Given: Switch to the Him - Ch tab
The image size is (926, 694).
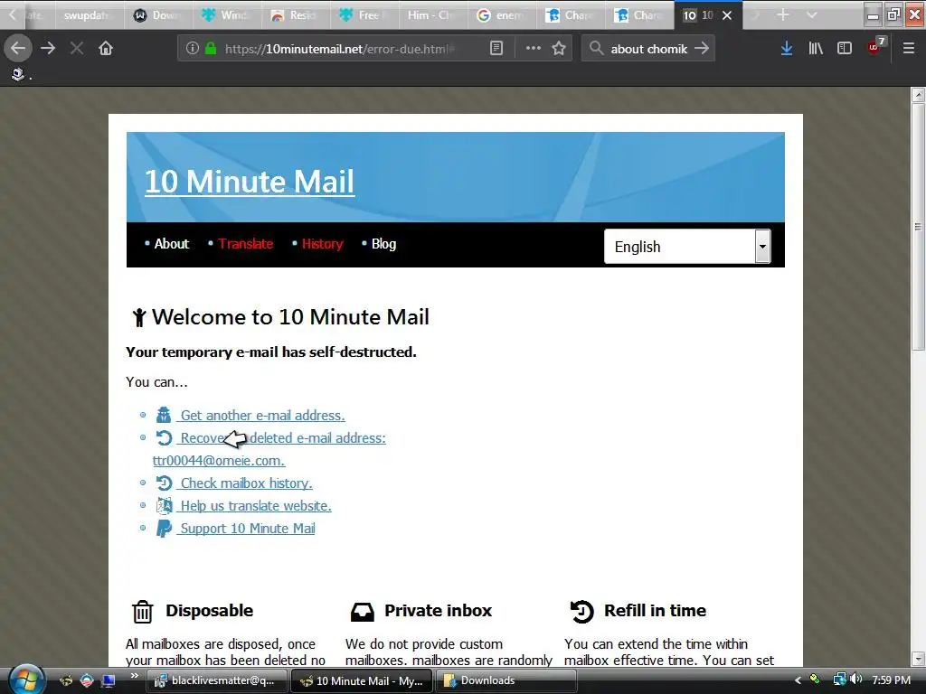Looking at the screenshot, I should (431, 14).
